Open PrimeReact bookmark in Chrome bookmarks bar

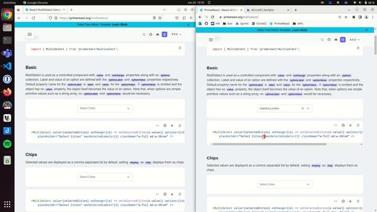pyautogui.click(x=280, y=24)
